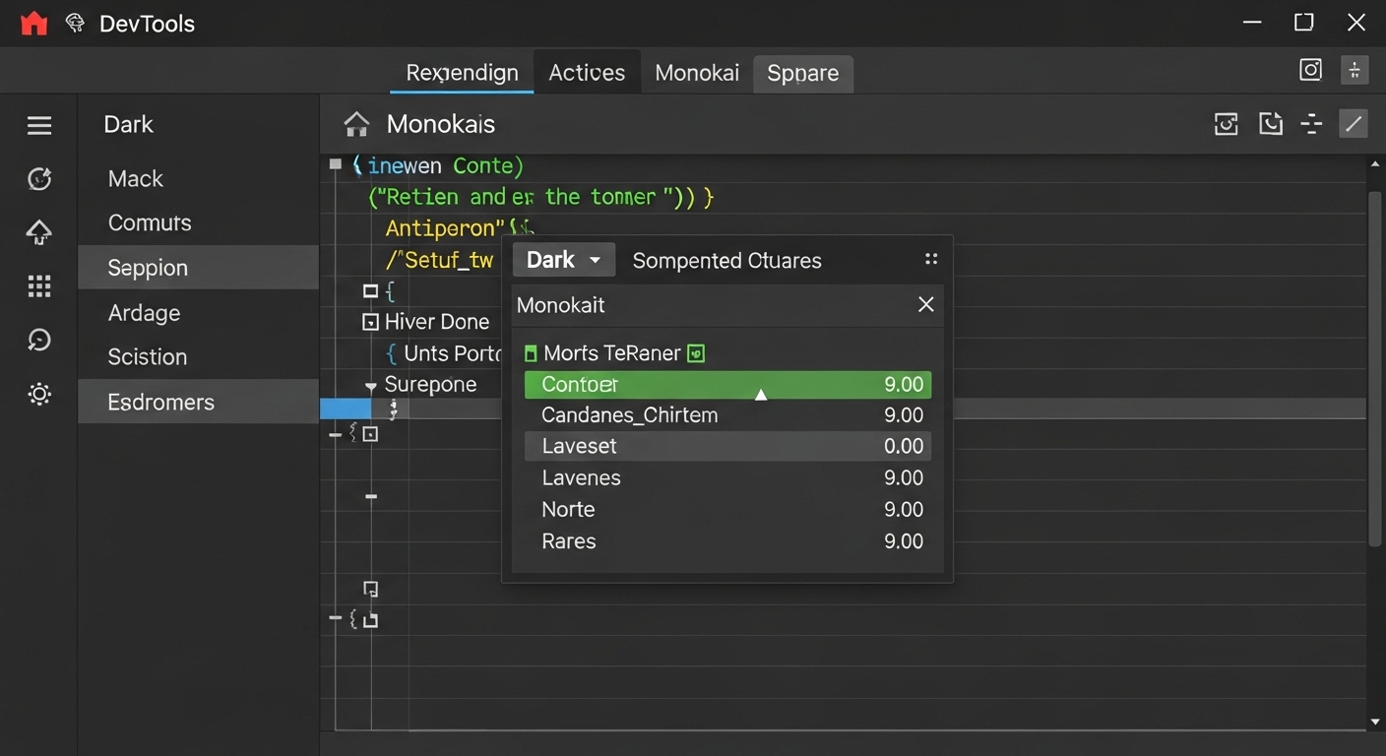Expand the Hiver Done box toggle
Image resolution: width=1386 pixels, height=756 pixels.
(x=371, y=322)
